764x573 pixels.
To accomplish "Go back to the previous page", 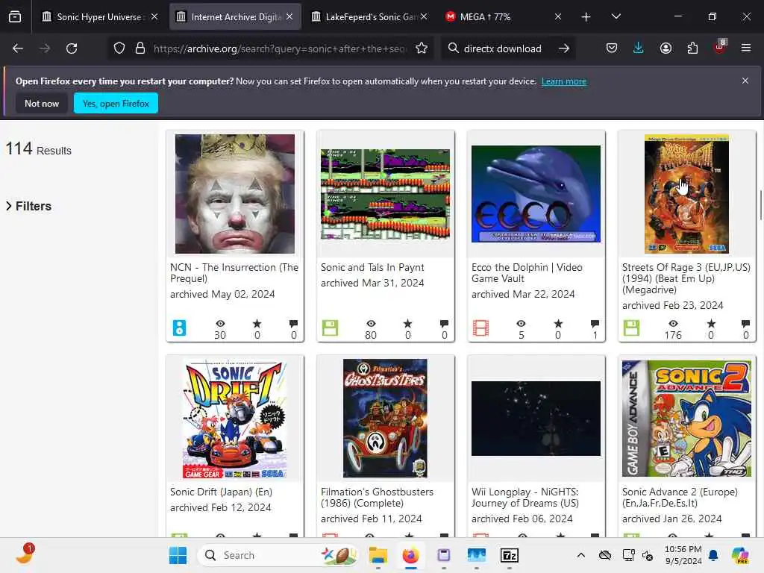I will point(18,48).
